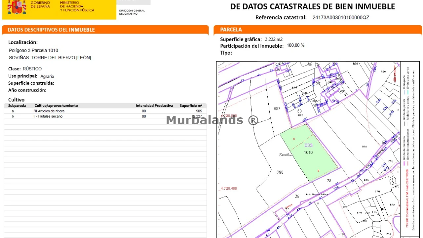Click the 4.720.400 coordinate marker
This screenshot has width=423, height=238.
(229, 188)
